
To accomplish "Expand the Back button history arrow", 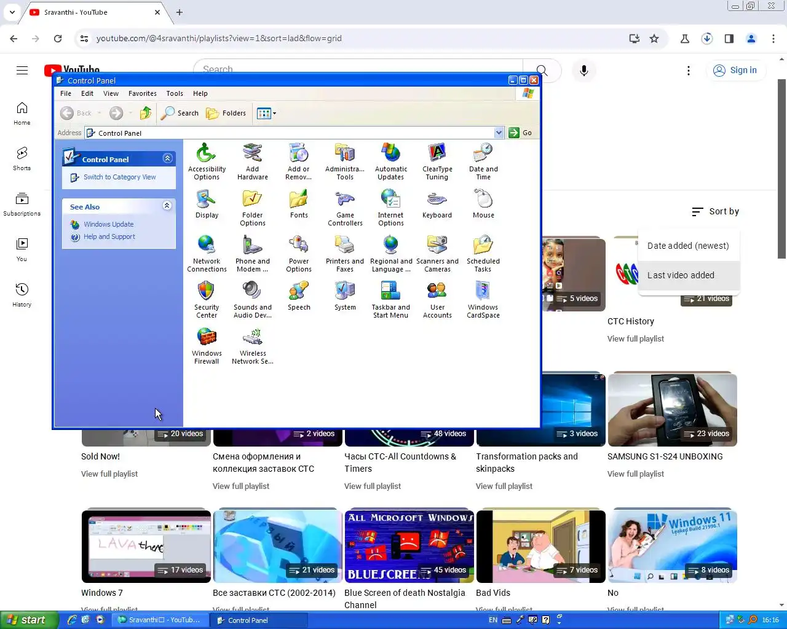I will pyautogui.click(x=99, y=113).
